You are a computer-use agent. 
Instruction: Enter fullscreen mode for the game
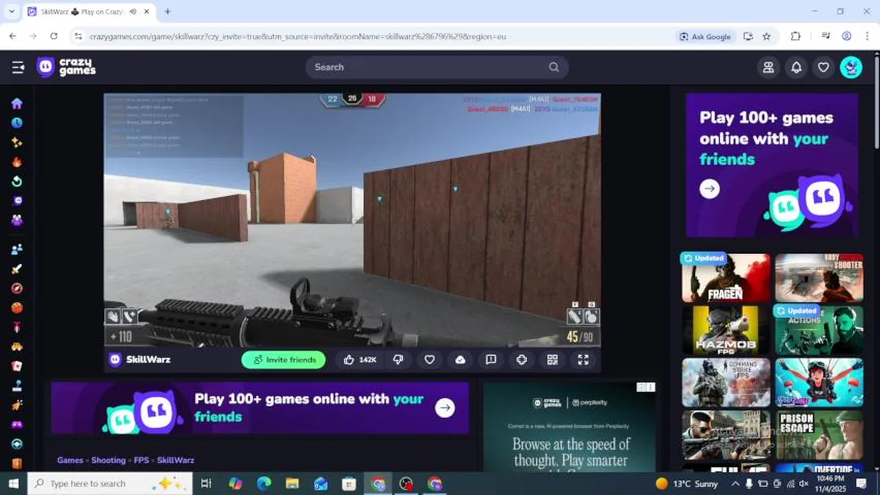click(x=583, y=360)
